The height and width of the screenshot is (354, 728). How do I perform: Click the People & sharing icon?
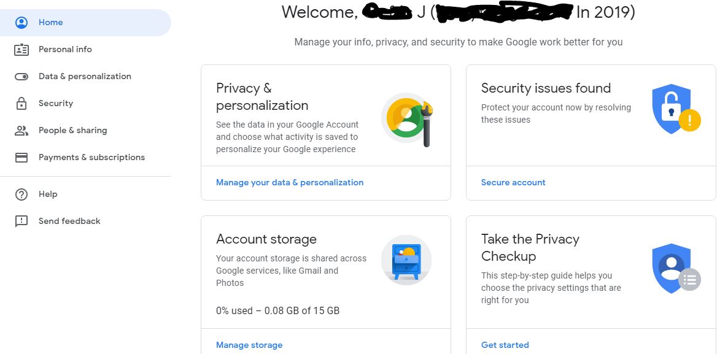point(21,130)
